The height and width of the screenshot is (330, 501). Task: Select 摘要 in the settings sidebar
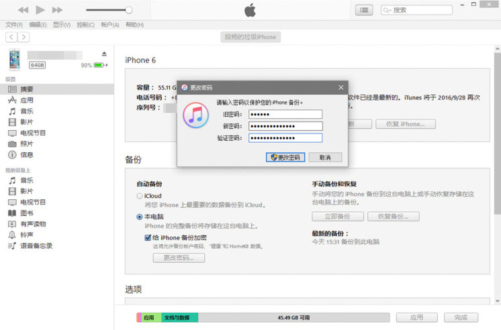click(57, 89)
